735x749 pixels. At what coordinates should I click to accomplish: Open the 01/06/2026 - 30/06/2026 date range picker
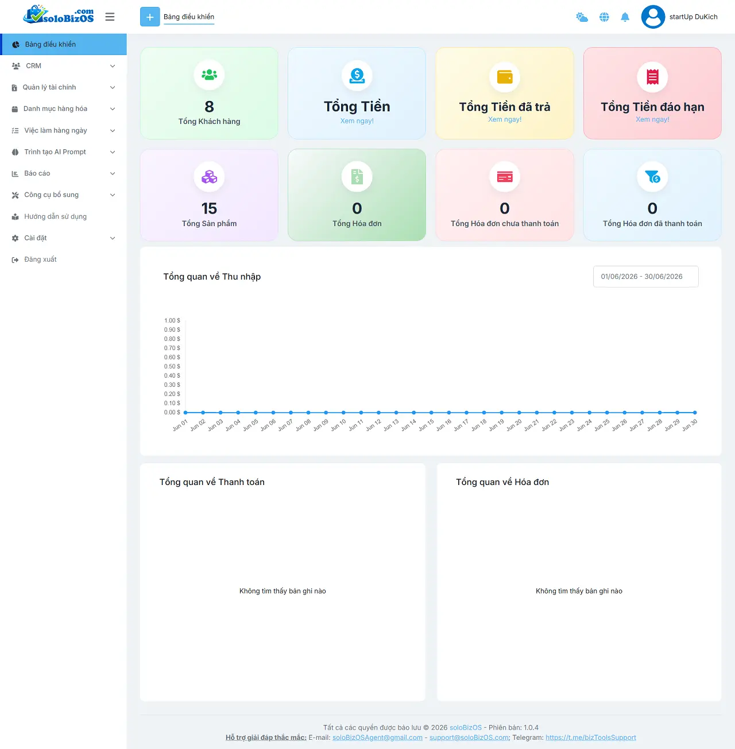[x=645, y=277]
